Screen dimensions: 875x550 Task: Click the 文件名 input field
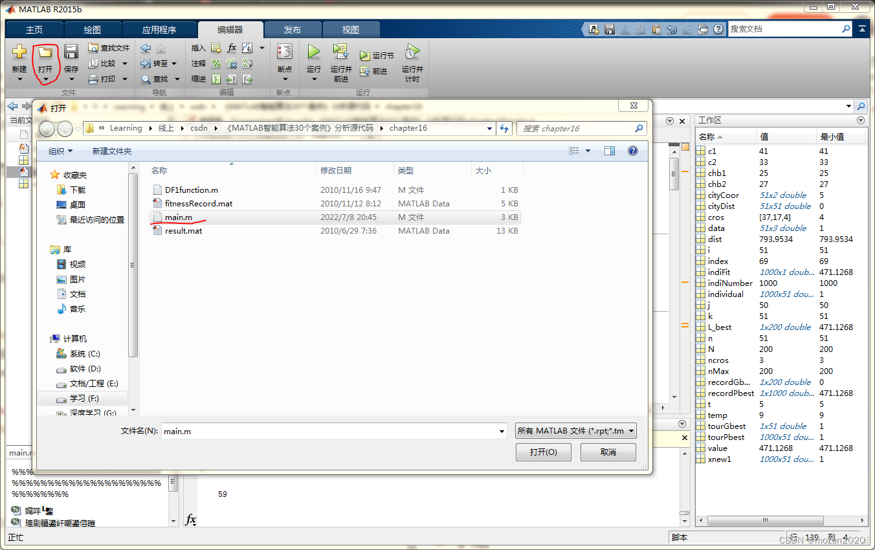coord(330,432)
